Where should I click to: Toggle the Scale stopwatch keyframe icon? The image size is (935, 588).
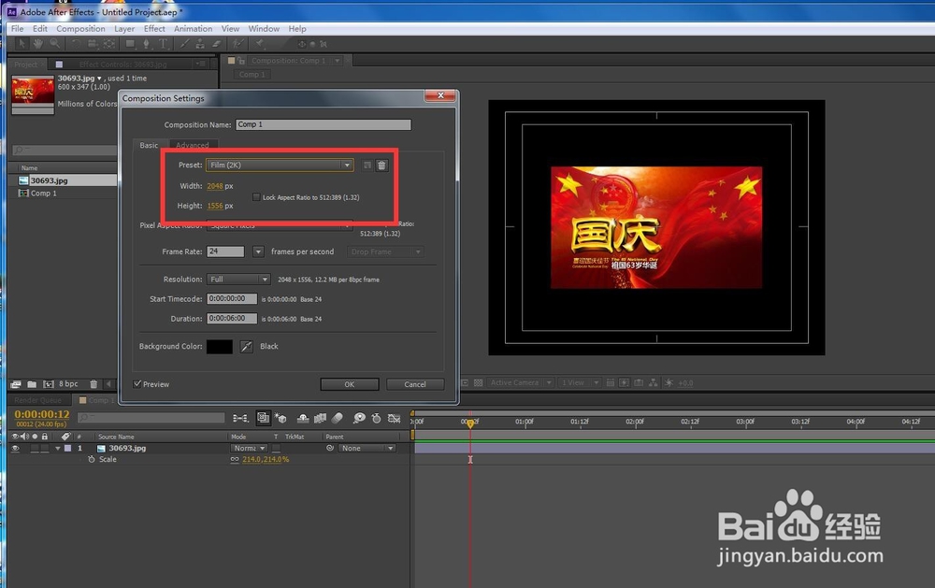click(92, 459)
